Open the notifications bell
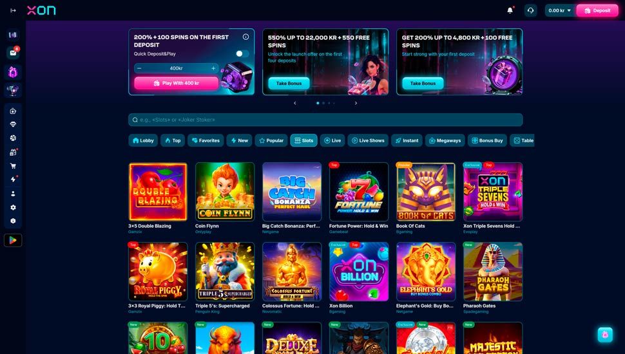The image size is (625, 354). (x=510, y=10)
